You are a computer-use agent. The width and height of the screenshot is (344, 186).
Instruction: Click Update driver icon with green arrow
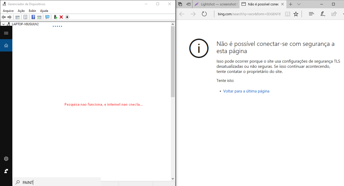coord(55,17)
